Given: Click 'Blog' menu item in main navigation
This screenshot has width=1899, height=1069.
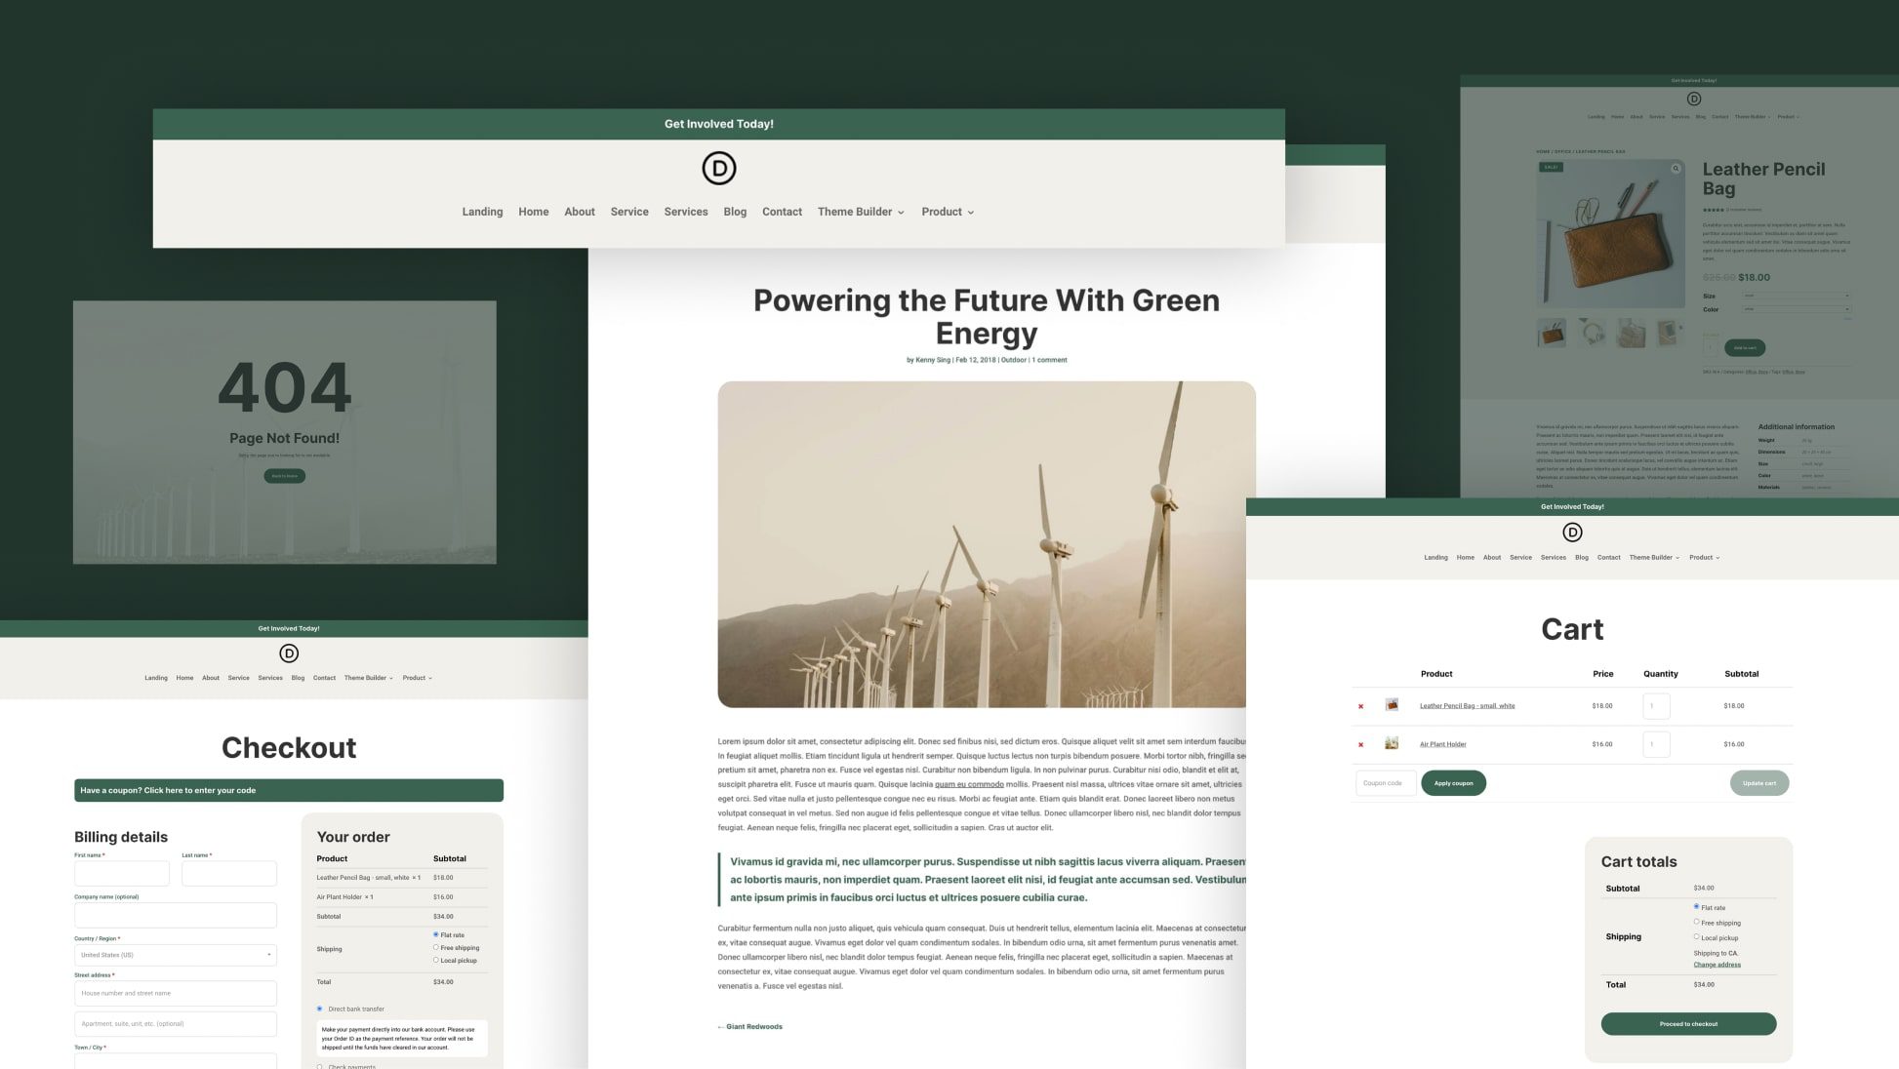Looking at the screenshot, I should pos(734,212).
